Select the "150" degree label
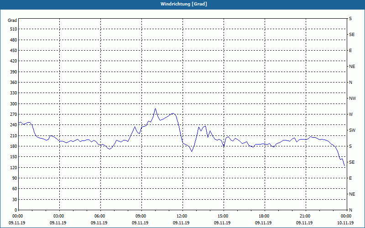Screen dimensions: 365x228 click(14, 156)
